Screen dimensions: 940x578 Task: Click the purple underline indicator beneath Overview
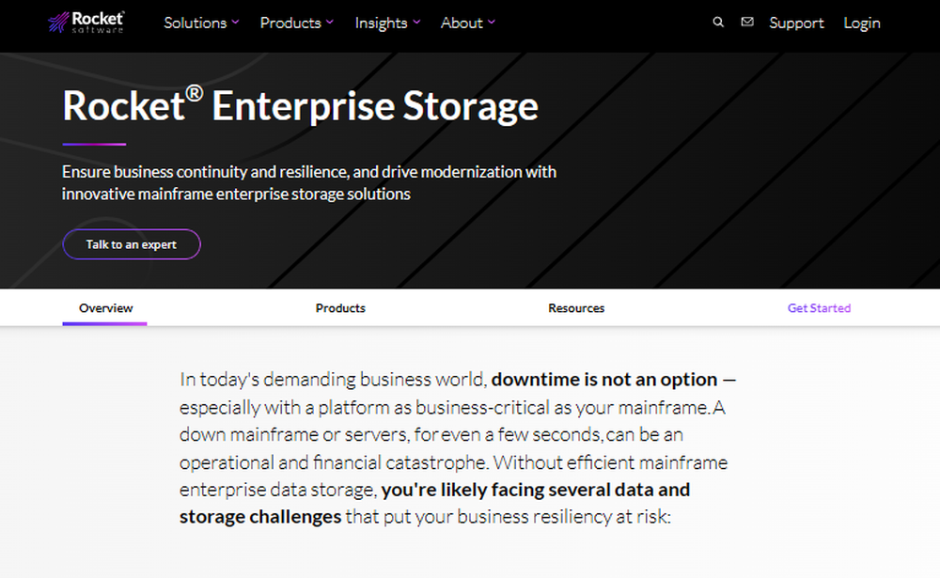pyautogui.click(x=104, y=324)
